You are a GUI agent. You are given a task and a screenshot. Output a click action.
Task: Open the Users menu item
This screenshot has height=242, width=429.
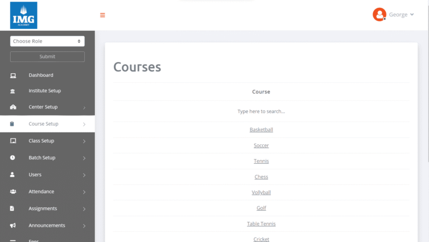click(x=35, y=175)
